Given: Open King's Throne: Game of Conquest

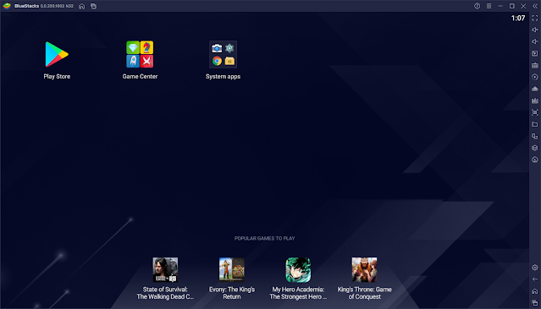Looking at the screenshot, I should point(364,270).
